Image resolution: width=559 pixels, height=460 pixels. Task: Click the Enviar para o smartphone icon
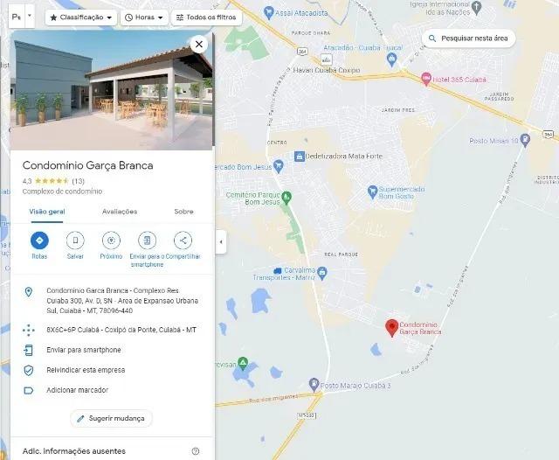(147, 240)
